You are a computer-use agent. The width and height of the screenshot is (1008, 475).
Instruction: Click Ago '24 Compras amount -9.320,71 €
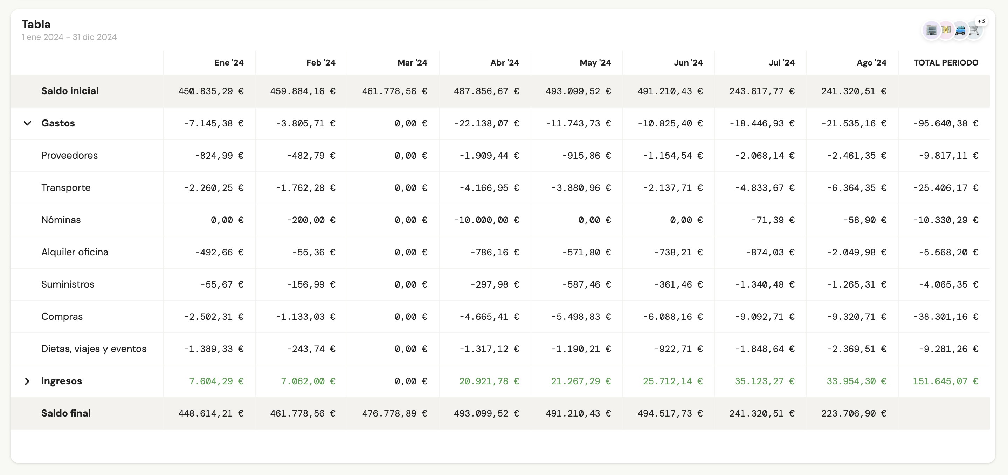[856, 317]
